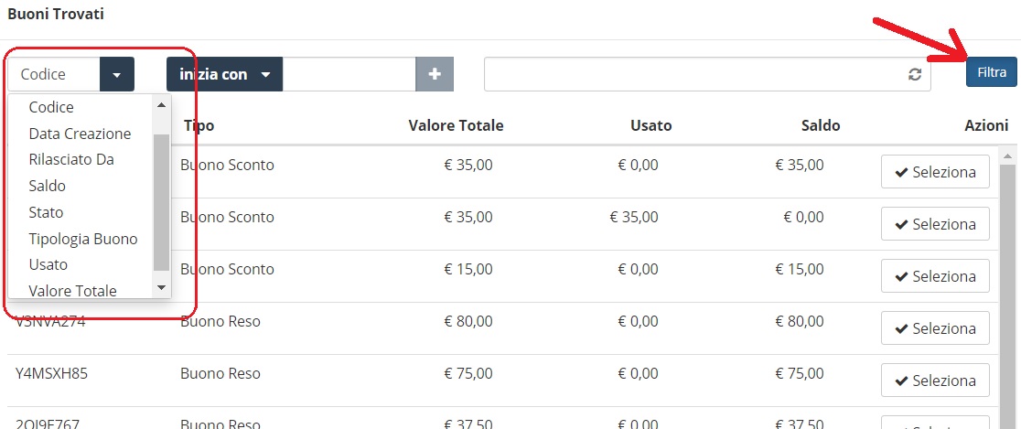The height and width of the screenshot is (429, 1021).
Task: Click the plus icon to add filter
Action: point(435,74)
